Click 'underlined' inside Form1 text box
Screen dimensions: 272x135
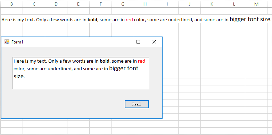[59, 69]
